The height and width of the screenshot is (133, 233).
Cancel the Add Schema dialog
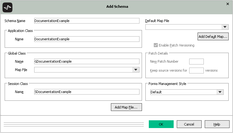point(189,124)
